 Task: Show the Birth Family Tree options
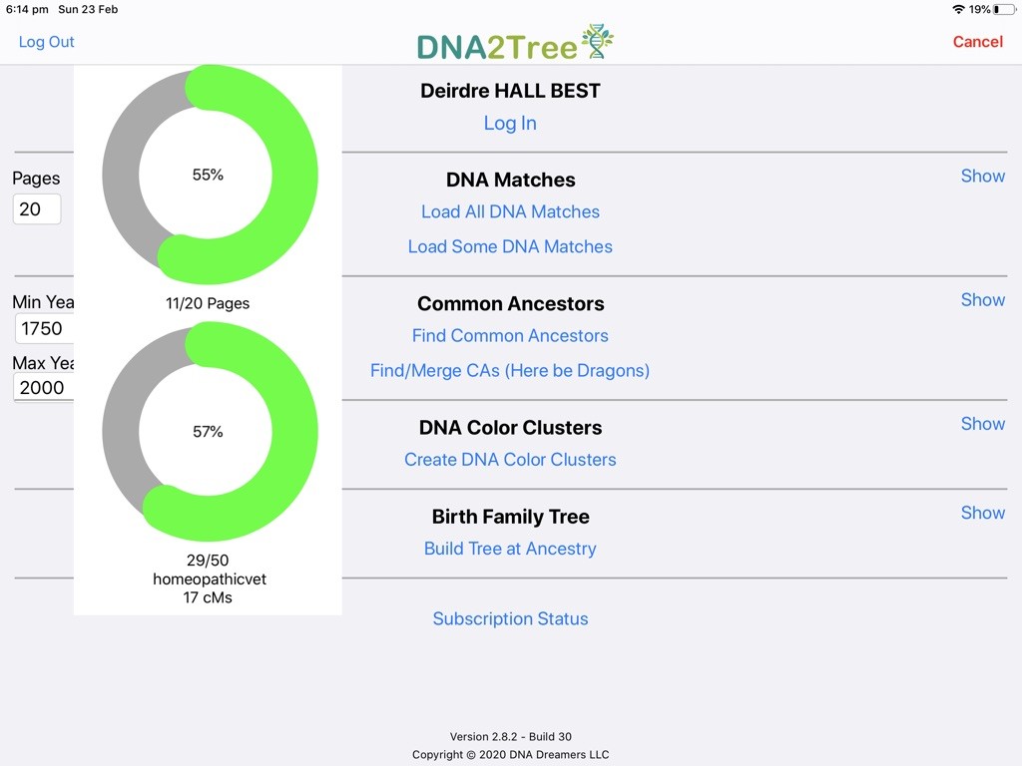pyautogui.click(x=982, y=513)
